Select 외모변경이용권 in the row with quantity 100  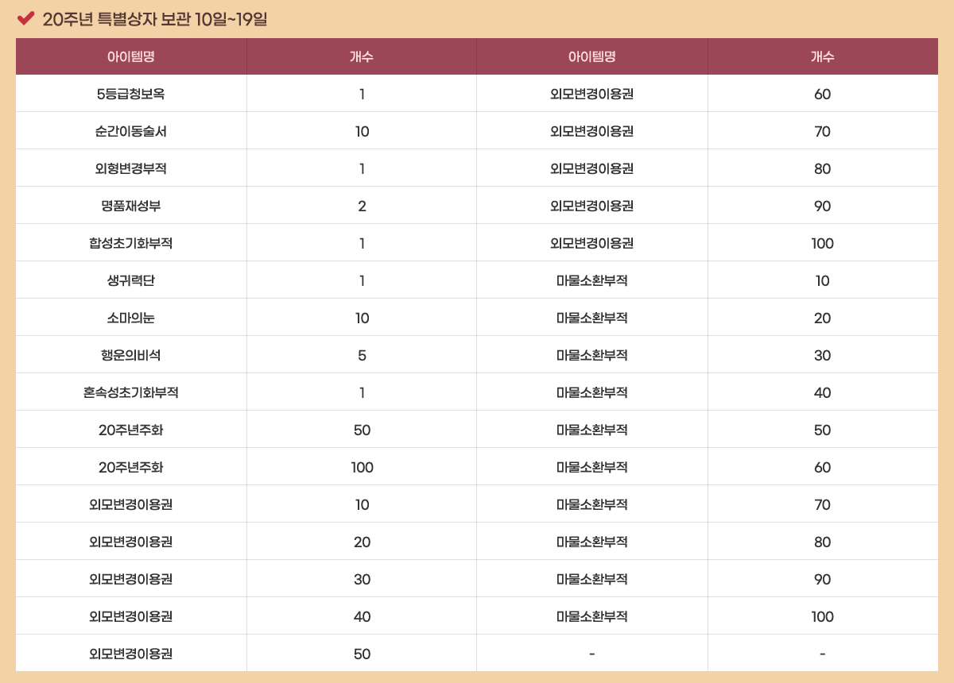pyautogui.click(x=592, y=243)
